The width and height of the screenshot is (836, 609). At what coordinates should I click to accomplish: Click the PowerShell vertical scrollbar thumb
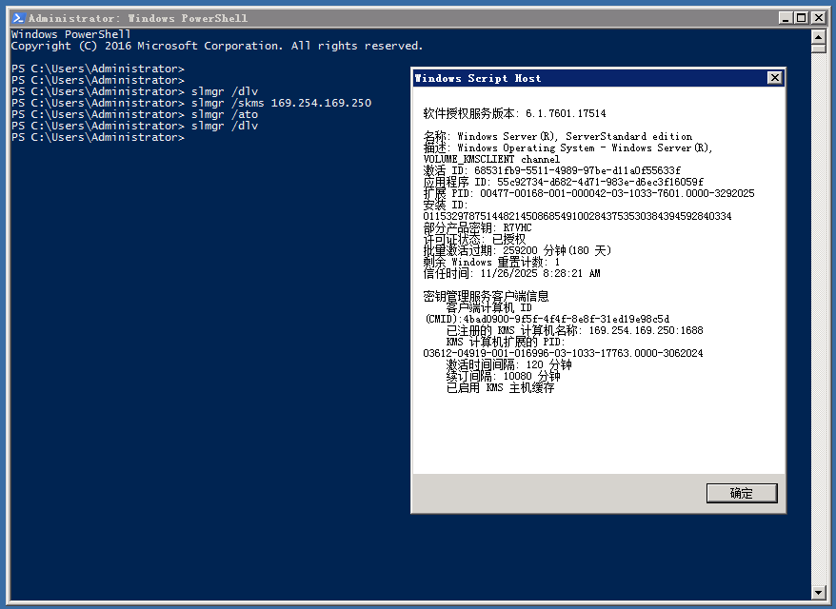coord(819,49)
